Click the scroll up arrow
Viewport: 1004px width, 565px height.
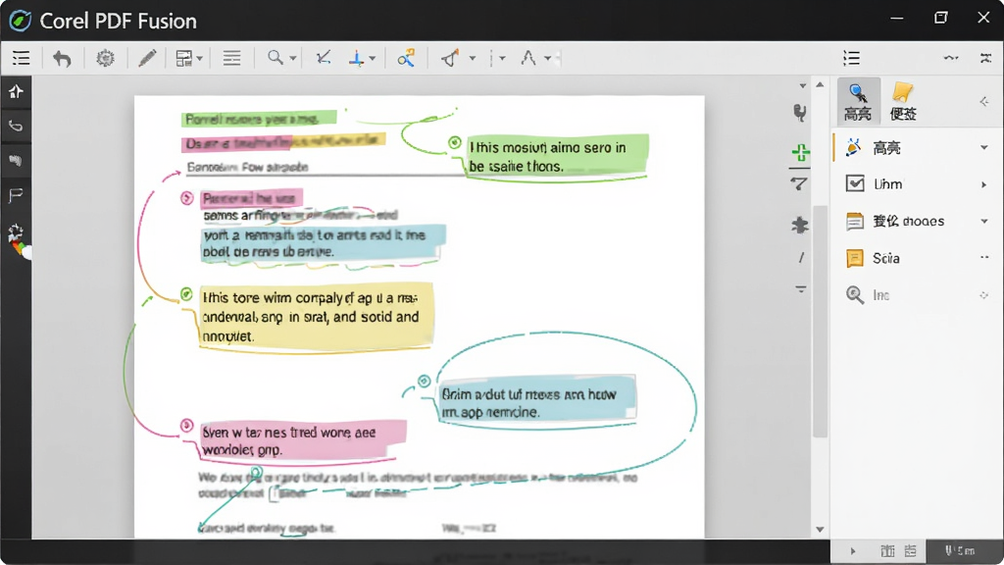pyautogui.click(x=820, y=84)
